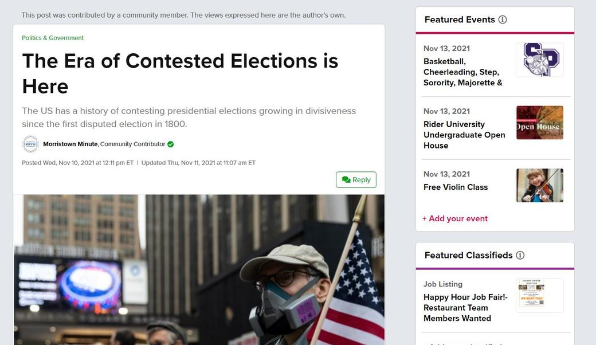The image size is (596, 345).
Task: Click the violin class thumbnail photo
Action: (x=539, y=185)
